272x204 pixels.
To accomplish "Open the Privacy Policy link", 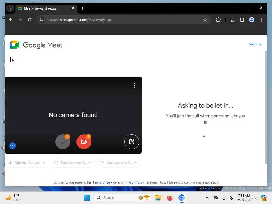I will pos(134,182).
